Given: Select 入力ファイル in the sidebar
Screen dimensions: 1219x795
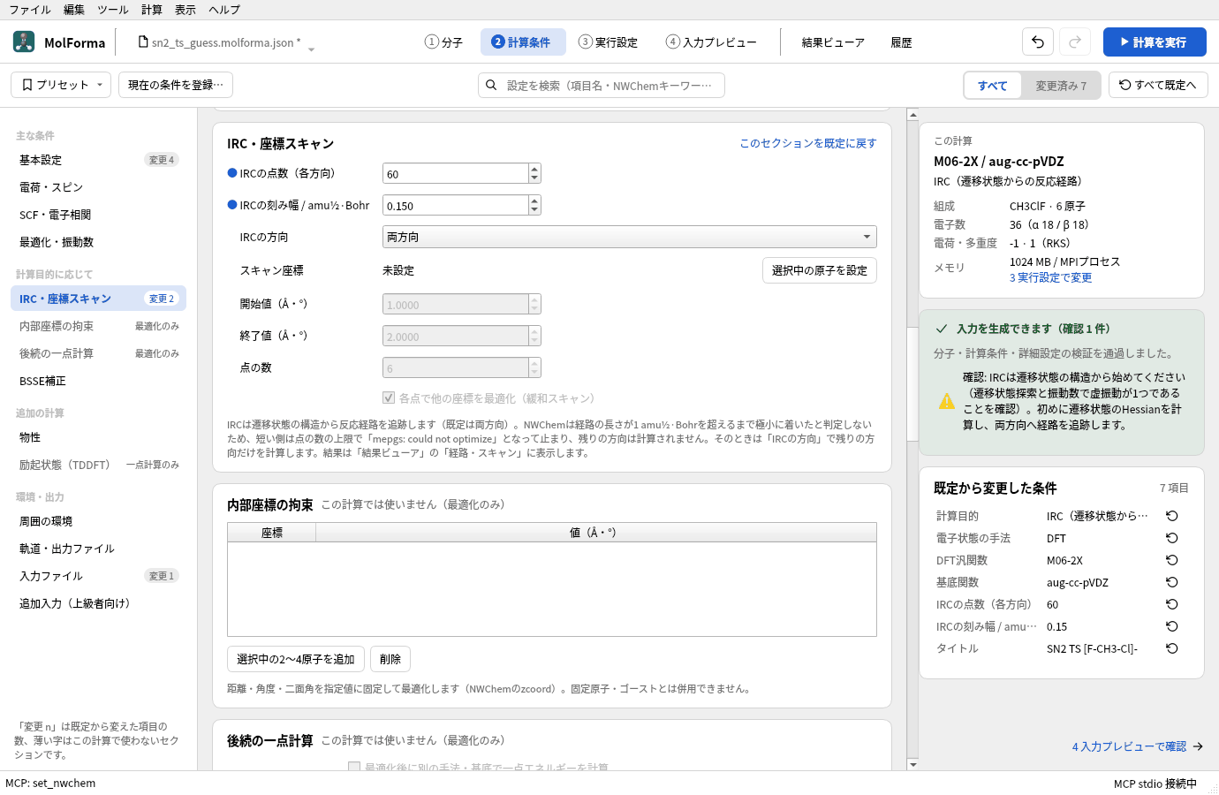Looking at the screenshot, I should [x=98, y=576].
